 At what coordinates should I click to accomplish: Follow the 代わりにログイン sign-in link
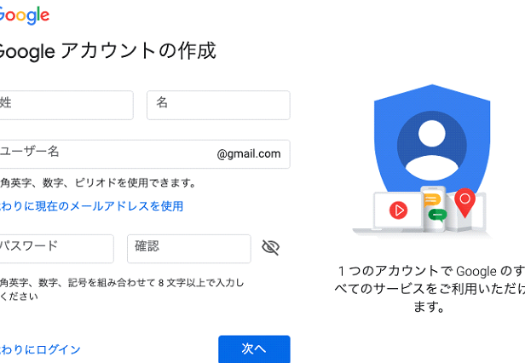click(40, 349)
